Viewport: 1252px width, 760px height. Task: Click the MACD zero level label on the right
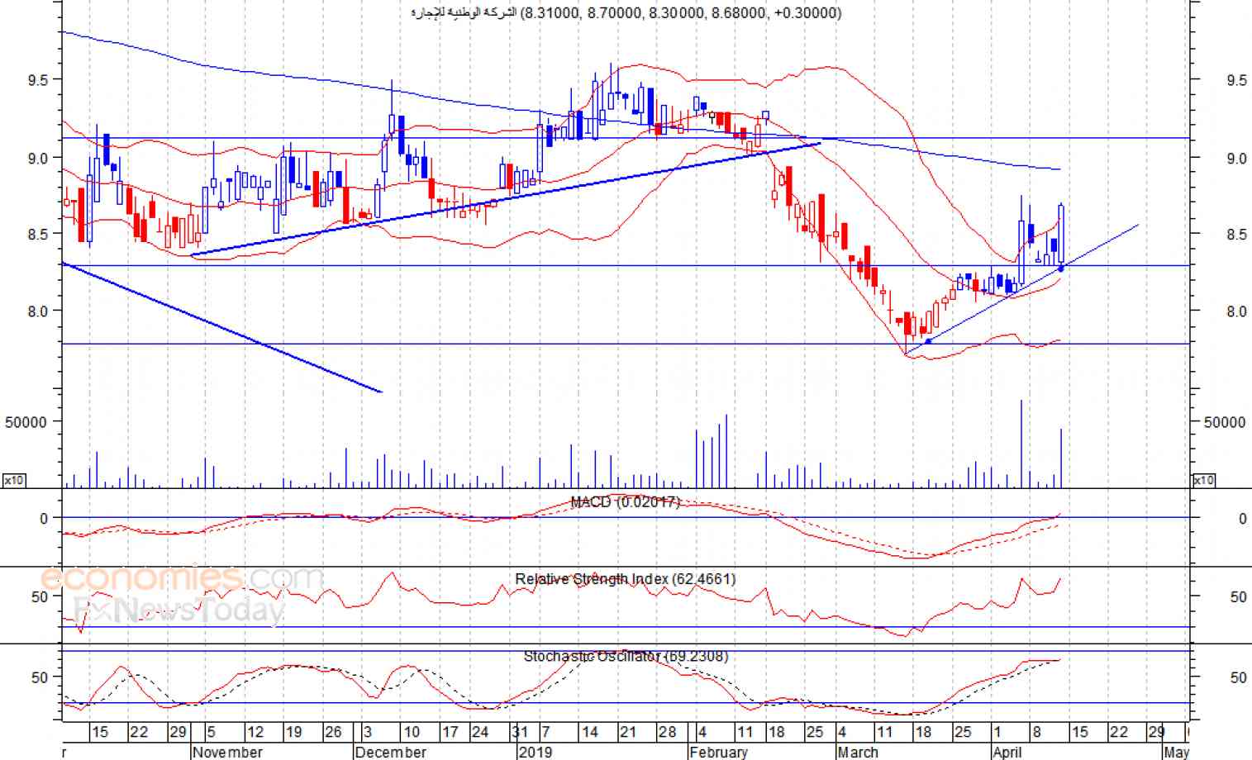click(1242, 519)
